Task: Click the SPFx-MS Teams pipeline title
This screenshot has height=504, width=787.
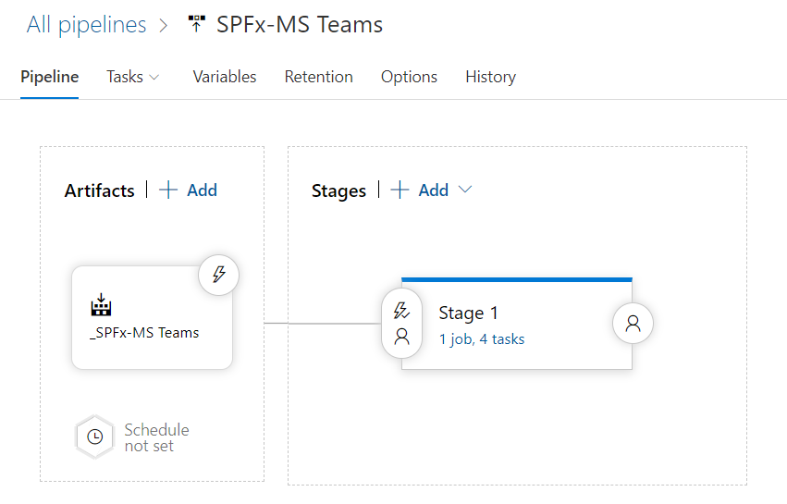Action: (300, 25)
